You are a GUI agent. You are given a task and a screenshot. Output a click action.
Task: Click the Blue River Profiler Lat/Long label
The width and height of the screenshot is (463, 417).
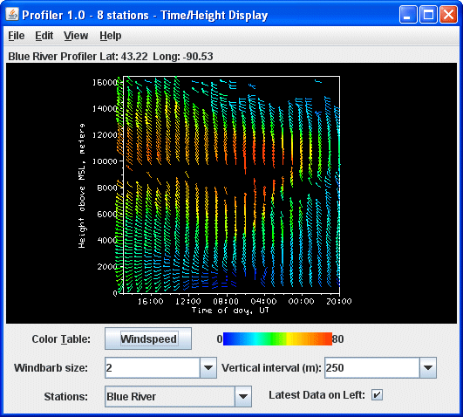(111, 57)
